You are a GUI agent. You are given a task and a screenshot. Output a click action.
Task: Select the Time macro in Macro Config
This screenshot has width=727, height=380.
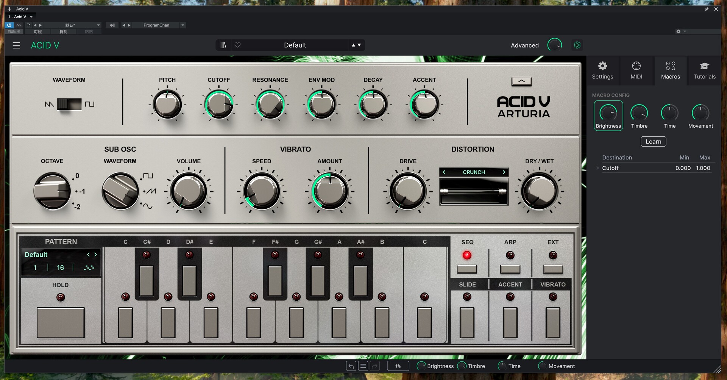[669, 116]
